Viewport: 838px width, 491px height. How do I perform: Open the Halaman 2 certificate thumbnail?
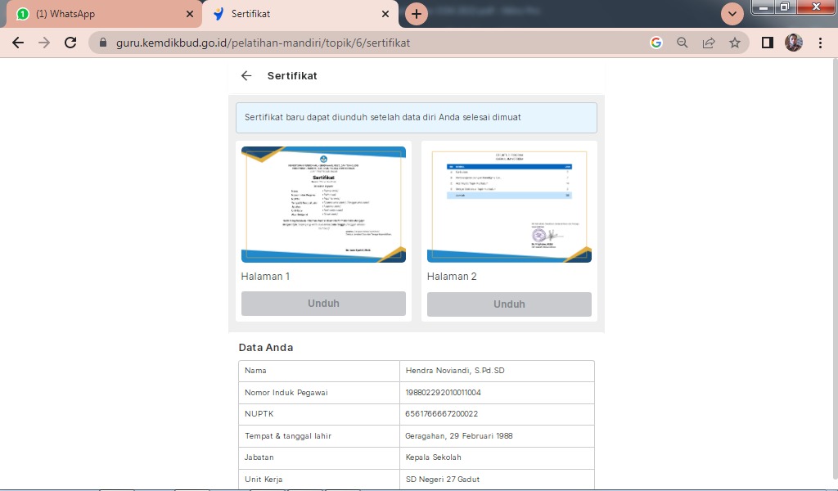(509, 205)
